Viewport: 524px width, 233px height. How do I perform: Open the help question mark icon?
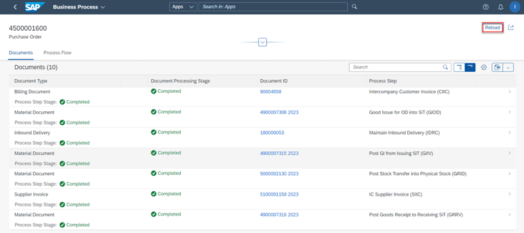486,7
